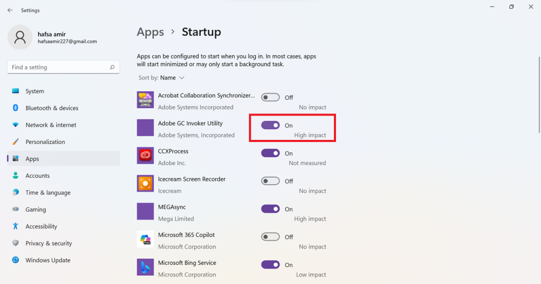Click the vertical scrollbar on the right
The height and width of the screenshot is (284, 541).
tap(539, 95)
